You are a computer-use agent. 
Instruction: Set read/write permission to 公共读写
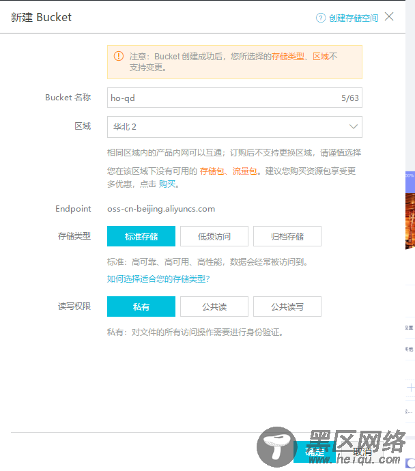tap(287, 306)
